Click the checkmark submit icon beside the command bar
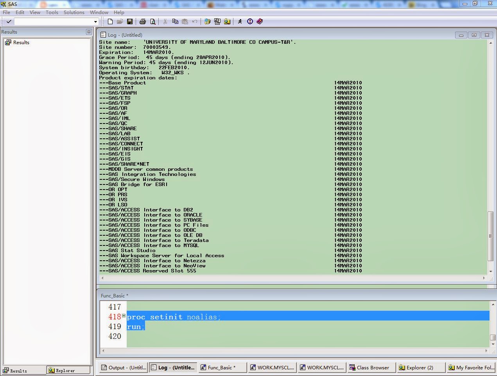This screenshot has height=376, width=497. coord(9,21)
